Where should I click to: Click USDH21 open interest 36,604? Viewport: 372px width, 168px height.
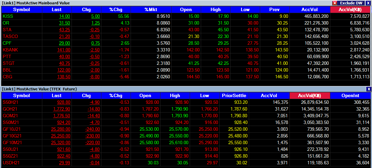363,163
